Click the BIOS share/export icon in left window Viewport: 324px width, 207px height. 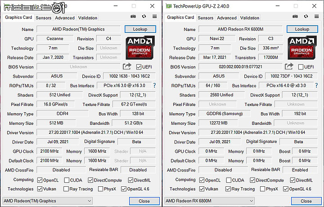127,66
